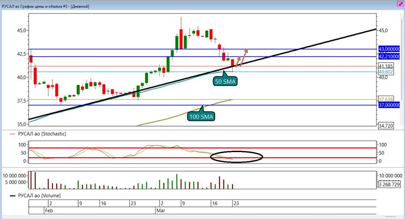
Task: Click the РУСАЛ ао [Stochastic] legend label
Action: 42,134
